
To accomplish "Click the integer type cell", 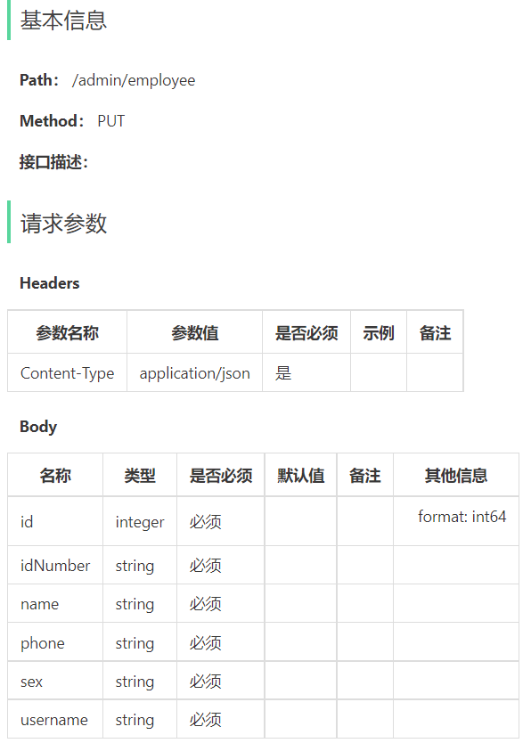I will 140,521.
